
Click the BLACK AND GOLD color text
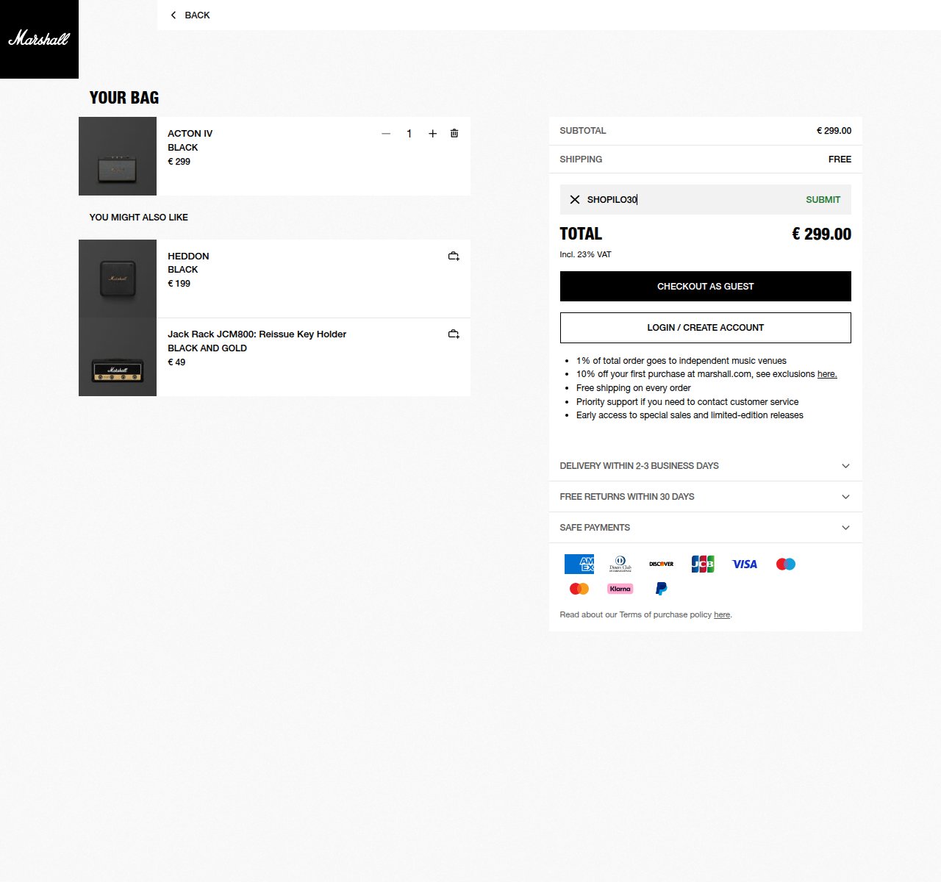pos(207,348)
